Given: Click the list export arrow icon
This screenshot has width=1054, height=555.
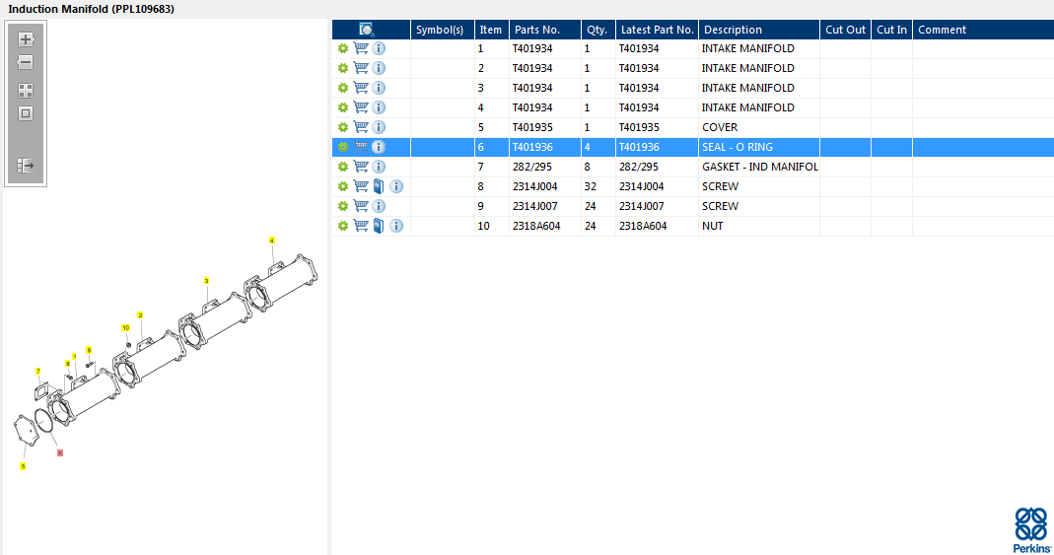Looking at the screenshot, I should click(x=26, y=166).
